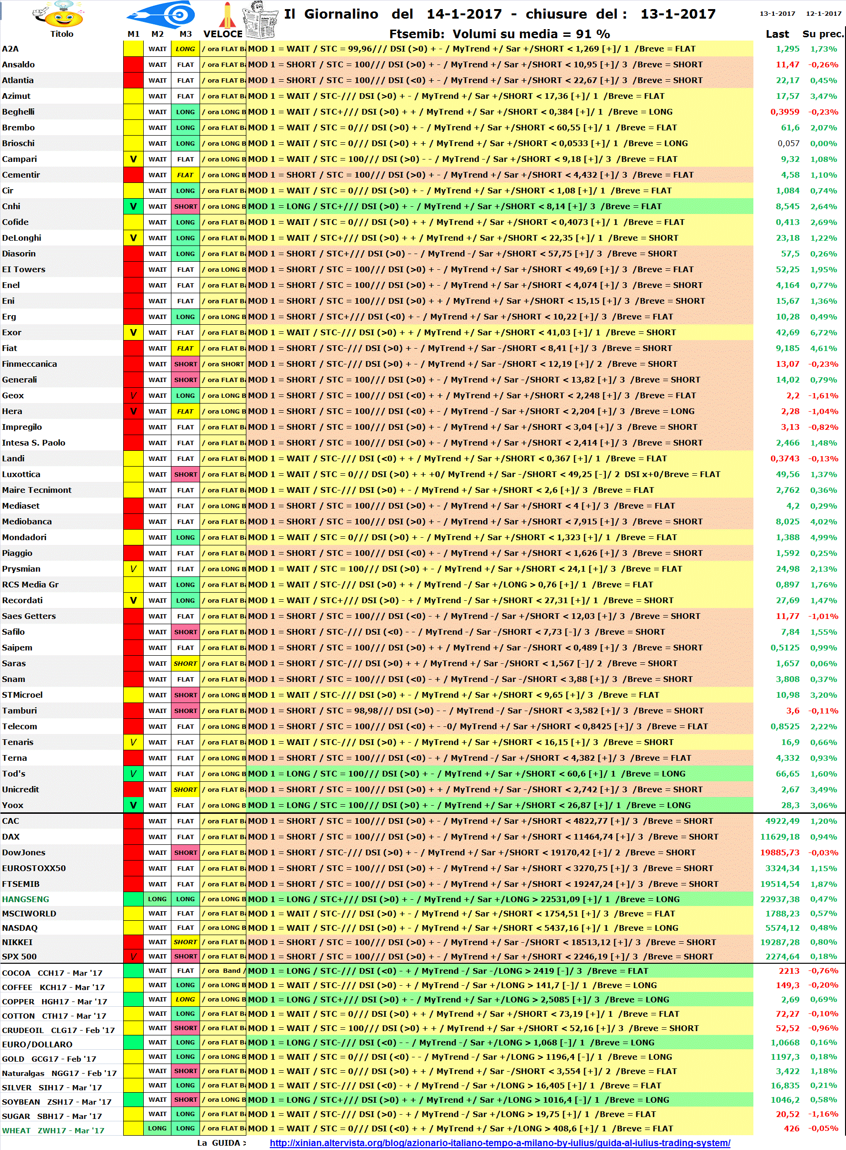Click the Last column header
Image resolution: width=846 pixels, height=1150 pixels.
[777, 34]
